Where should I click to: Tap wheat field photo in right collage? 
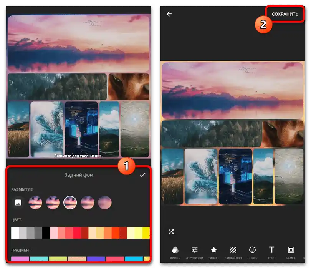pyautogui.click(x=172, y=176)
